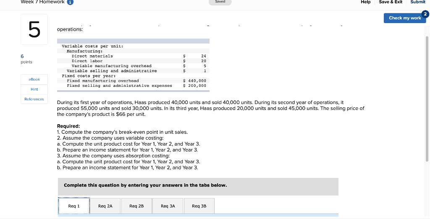The width and height of the screenshot is (430, 219).
Task: Click "Complete this question" instruction banner
Action: [x=198, y=187]
